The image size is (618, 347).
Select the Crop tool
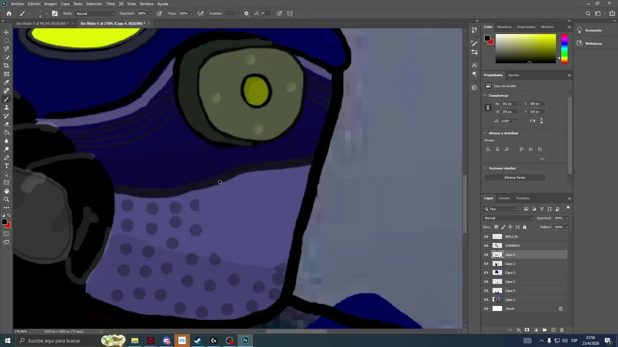click(6, 66)
